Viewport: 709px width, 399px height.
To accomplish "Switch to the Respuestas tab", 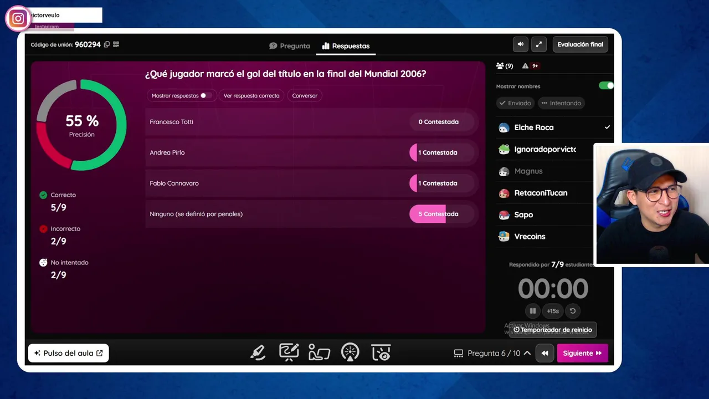I will [x=346, y=46].
